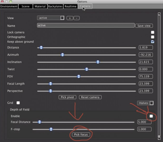Click the FOV slider handle
163x142 pixels.
pos(78,77)
